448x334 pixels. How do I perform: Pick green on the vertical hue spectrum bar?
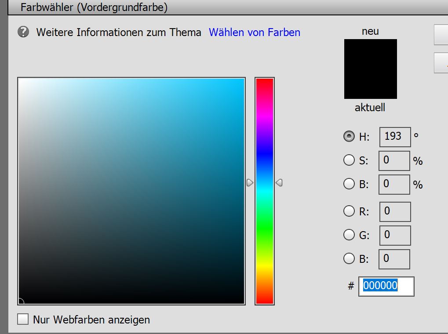click(265, 229)
